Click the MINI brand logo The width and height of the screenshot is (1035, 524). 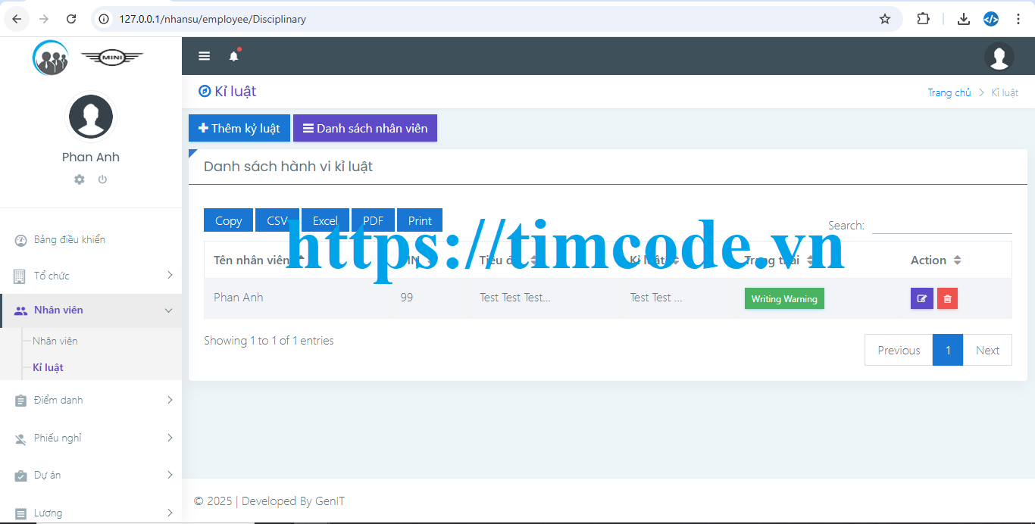[112, 58]
